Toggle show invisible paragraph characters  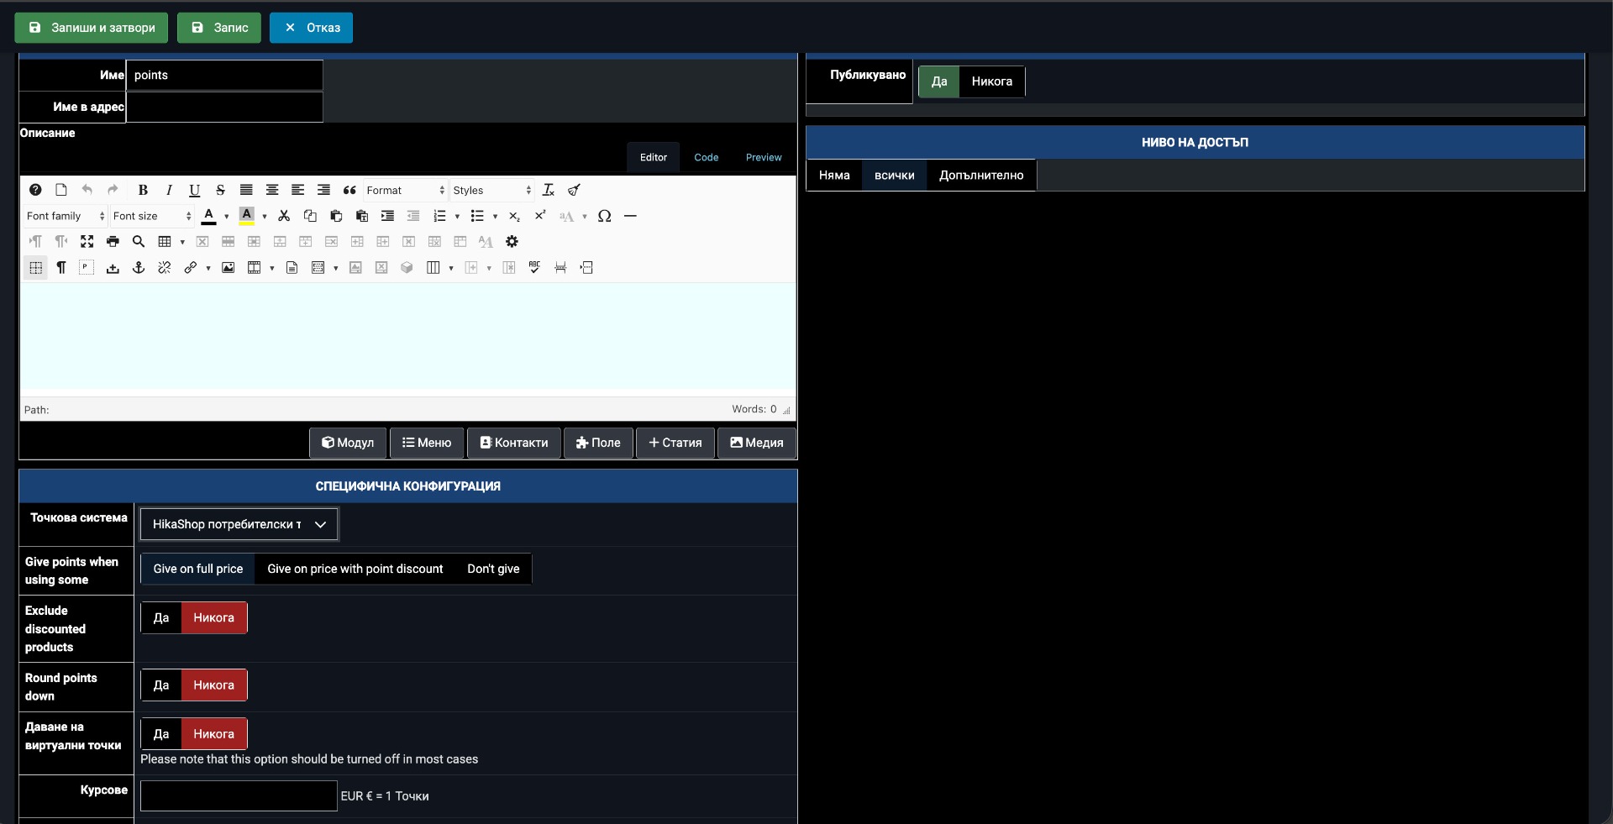click(61, 268)
